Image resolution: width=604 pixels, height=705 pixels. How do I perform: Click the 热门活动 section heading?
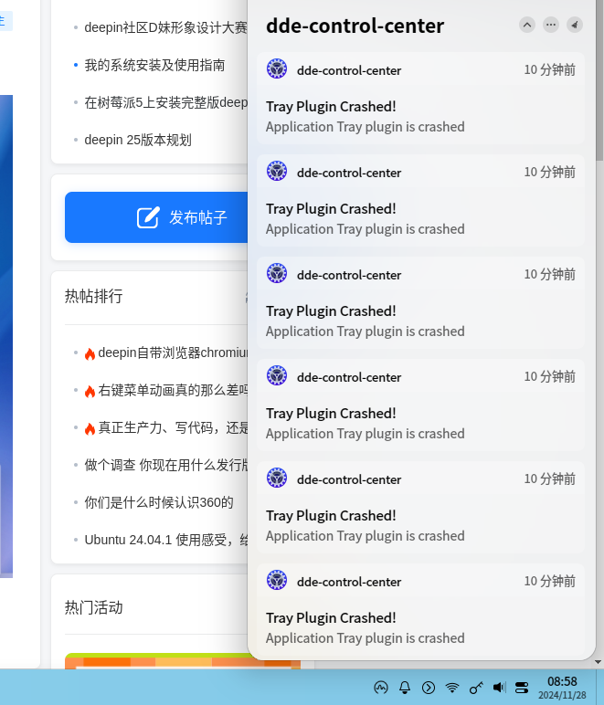click(93, 607)
